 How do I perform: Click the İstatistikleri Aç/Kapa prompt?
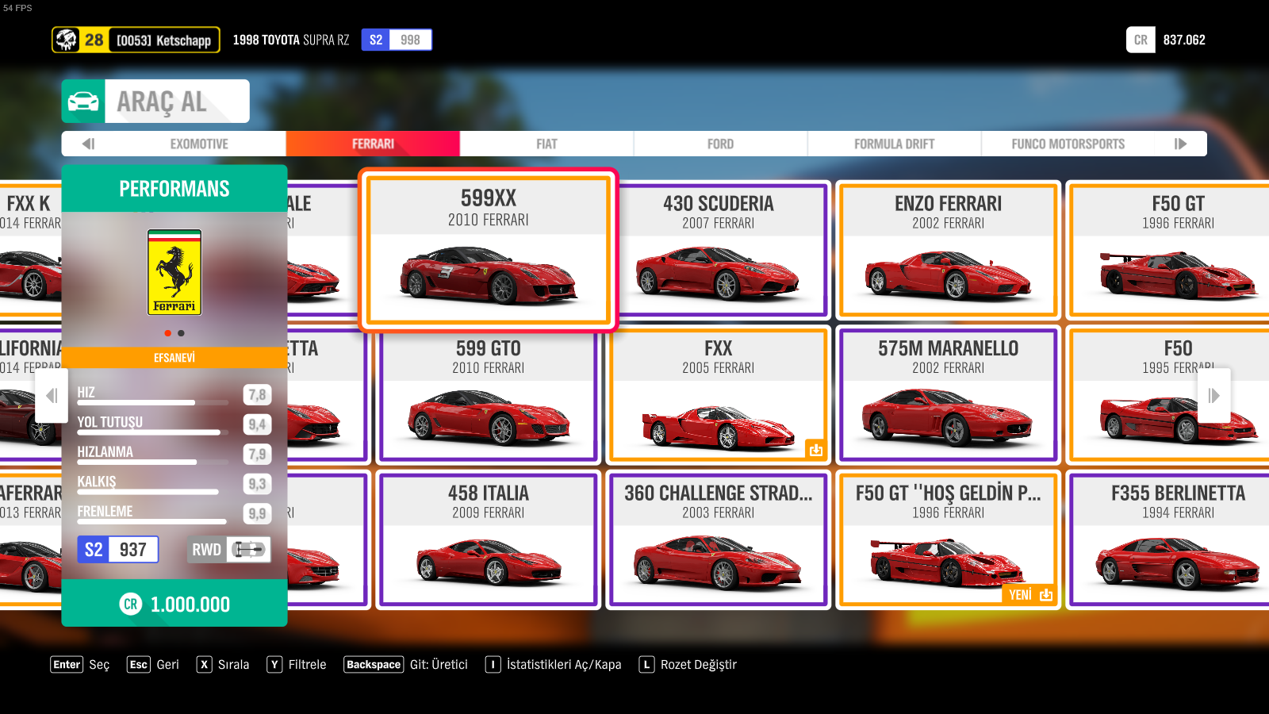[554, 665]
